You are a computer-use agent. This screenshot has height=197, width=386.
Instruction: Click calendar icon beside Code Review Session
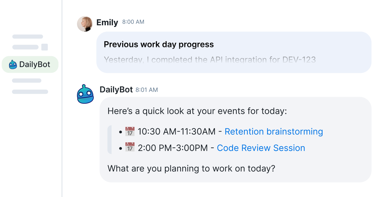[x=130, y=148]
